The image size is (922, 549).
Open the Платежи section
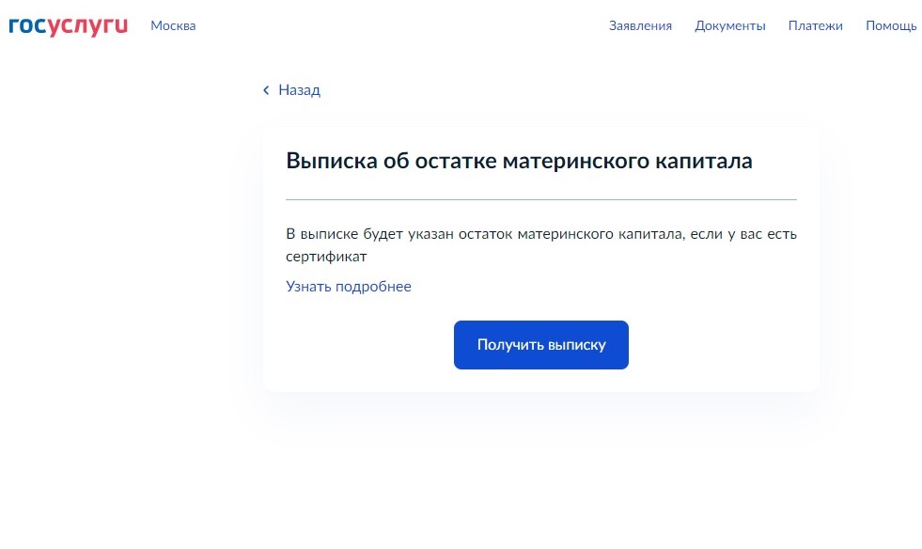click(x=815, y=25)
